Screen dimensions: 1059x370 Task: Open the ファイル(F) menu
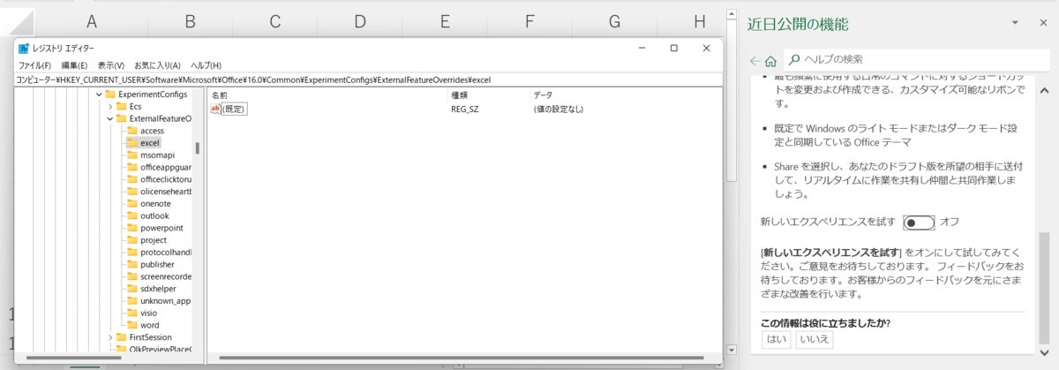tap(35, 65)
